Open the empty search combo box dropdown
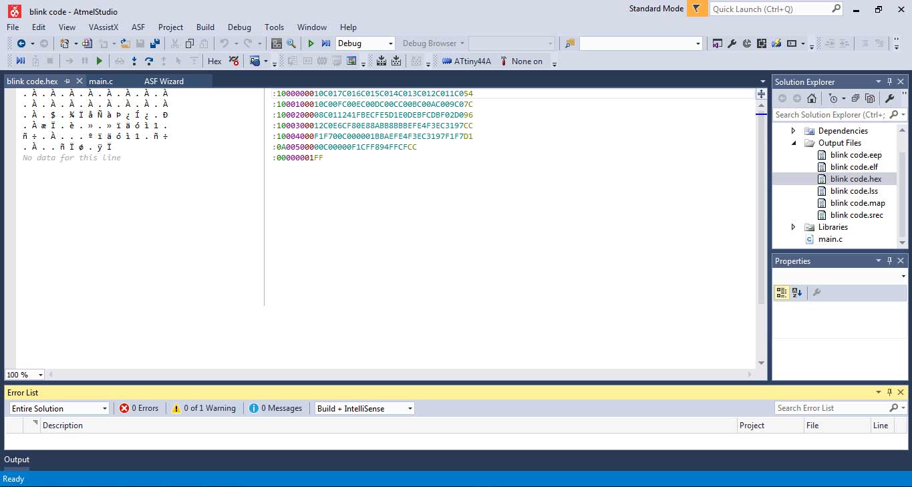 698,43
